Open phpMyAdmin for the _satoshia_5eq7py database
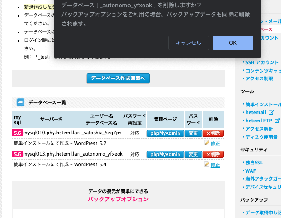This screenshot has height=218, width=281. [x=165, y=133]
